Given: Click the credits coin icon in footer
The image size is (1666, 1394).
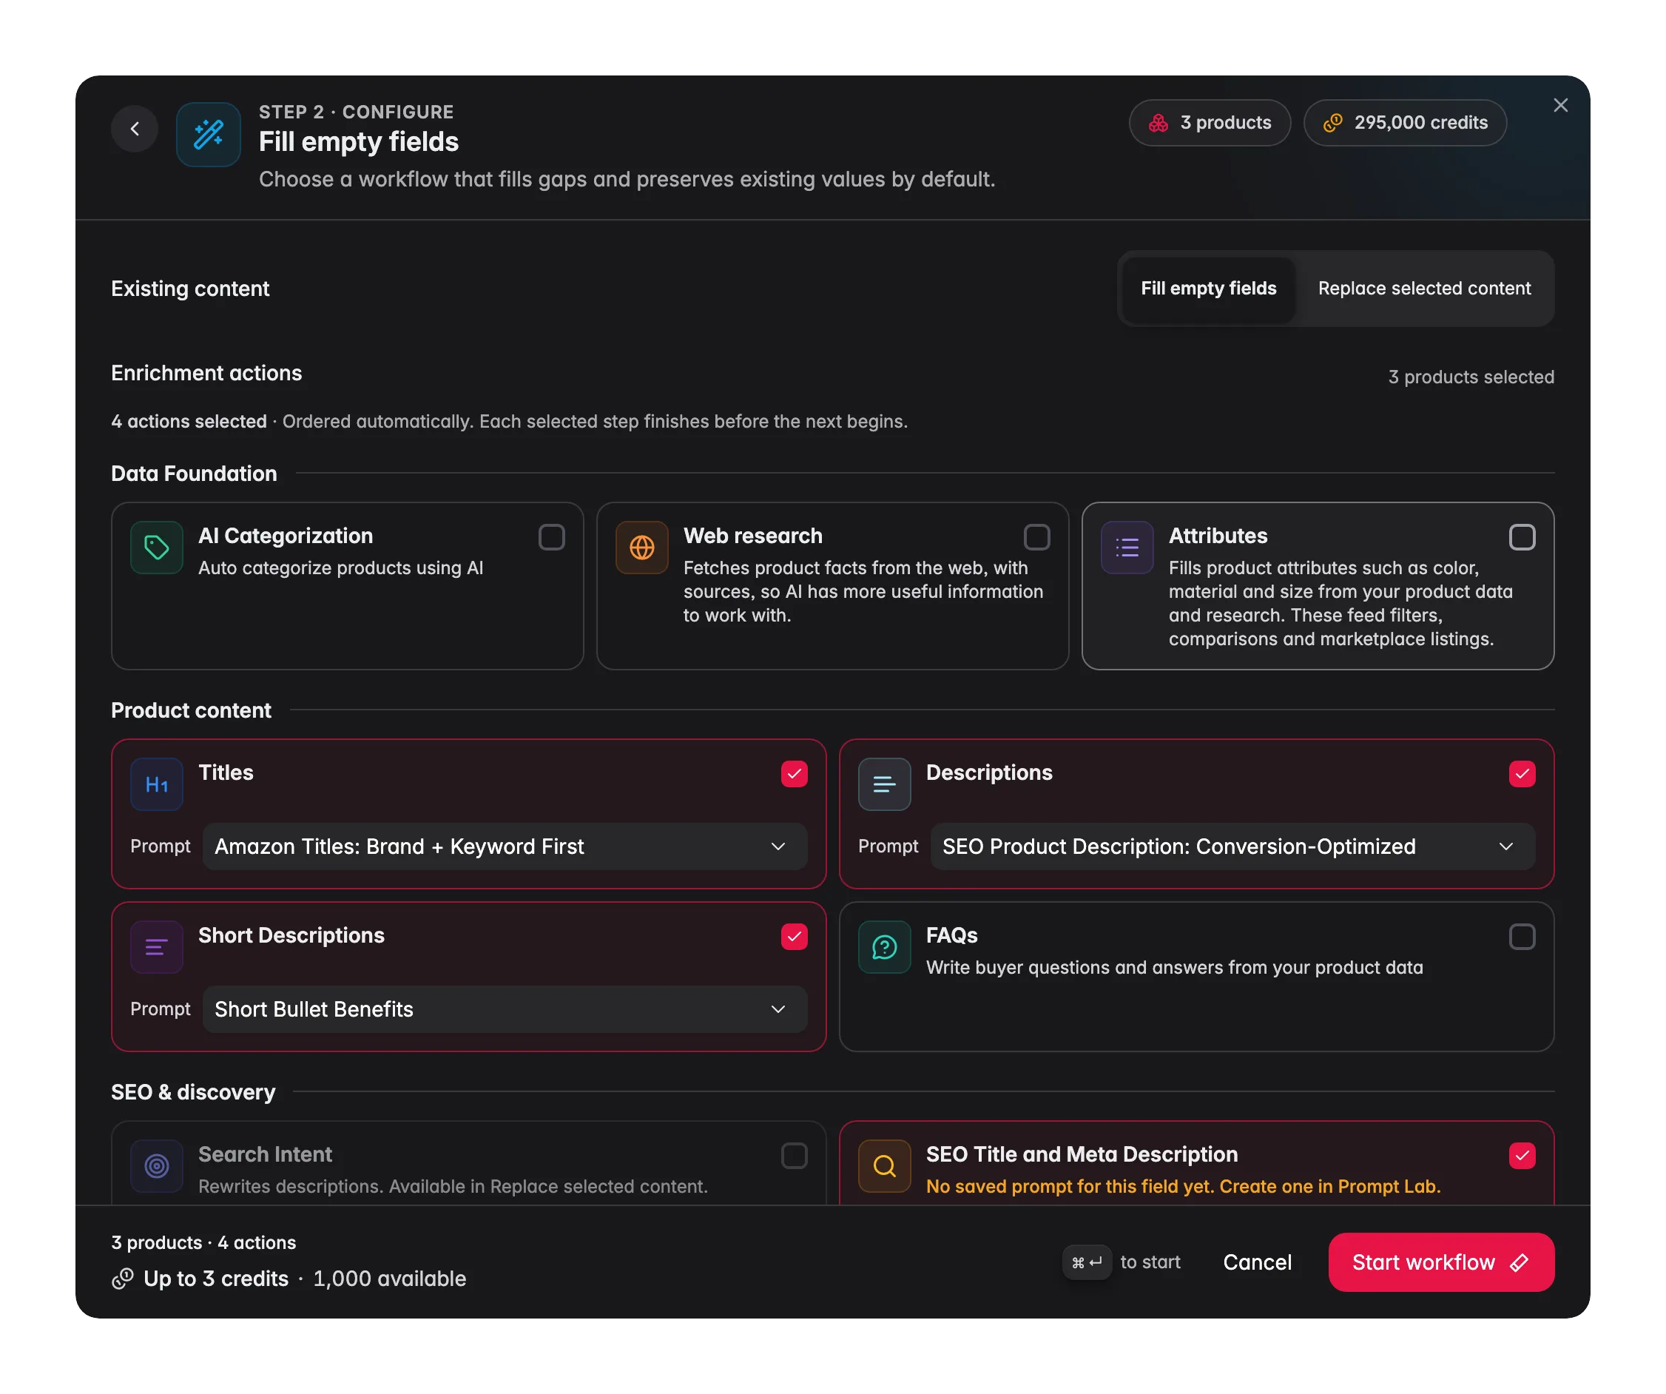Looking at the screenshot, I should tap(123, 1279).
